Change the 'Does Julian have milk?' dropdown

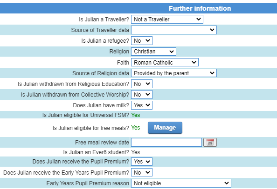(x=141, y=105)
